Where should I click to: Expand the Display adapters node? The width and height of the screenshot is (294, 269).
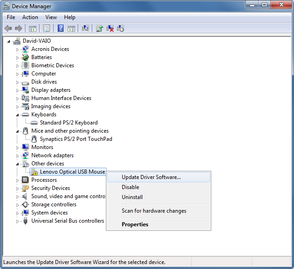17,90
